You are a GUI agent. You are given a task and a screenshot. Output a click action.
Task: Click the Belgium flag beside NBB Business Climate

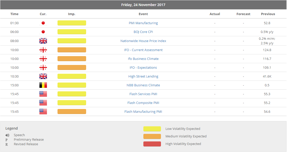point(43,85)
